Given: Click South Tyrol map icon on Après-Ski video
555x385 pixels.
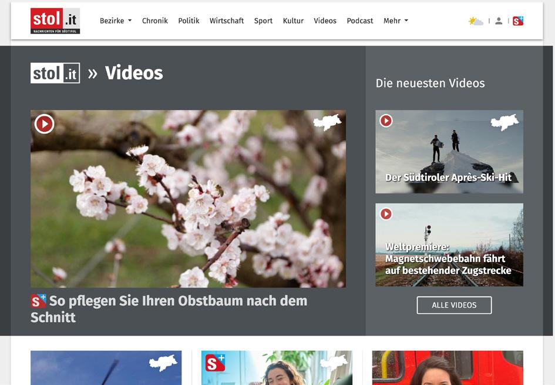Looking at the screenshot, I should [x=504, y=122].
